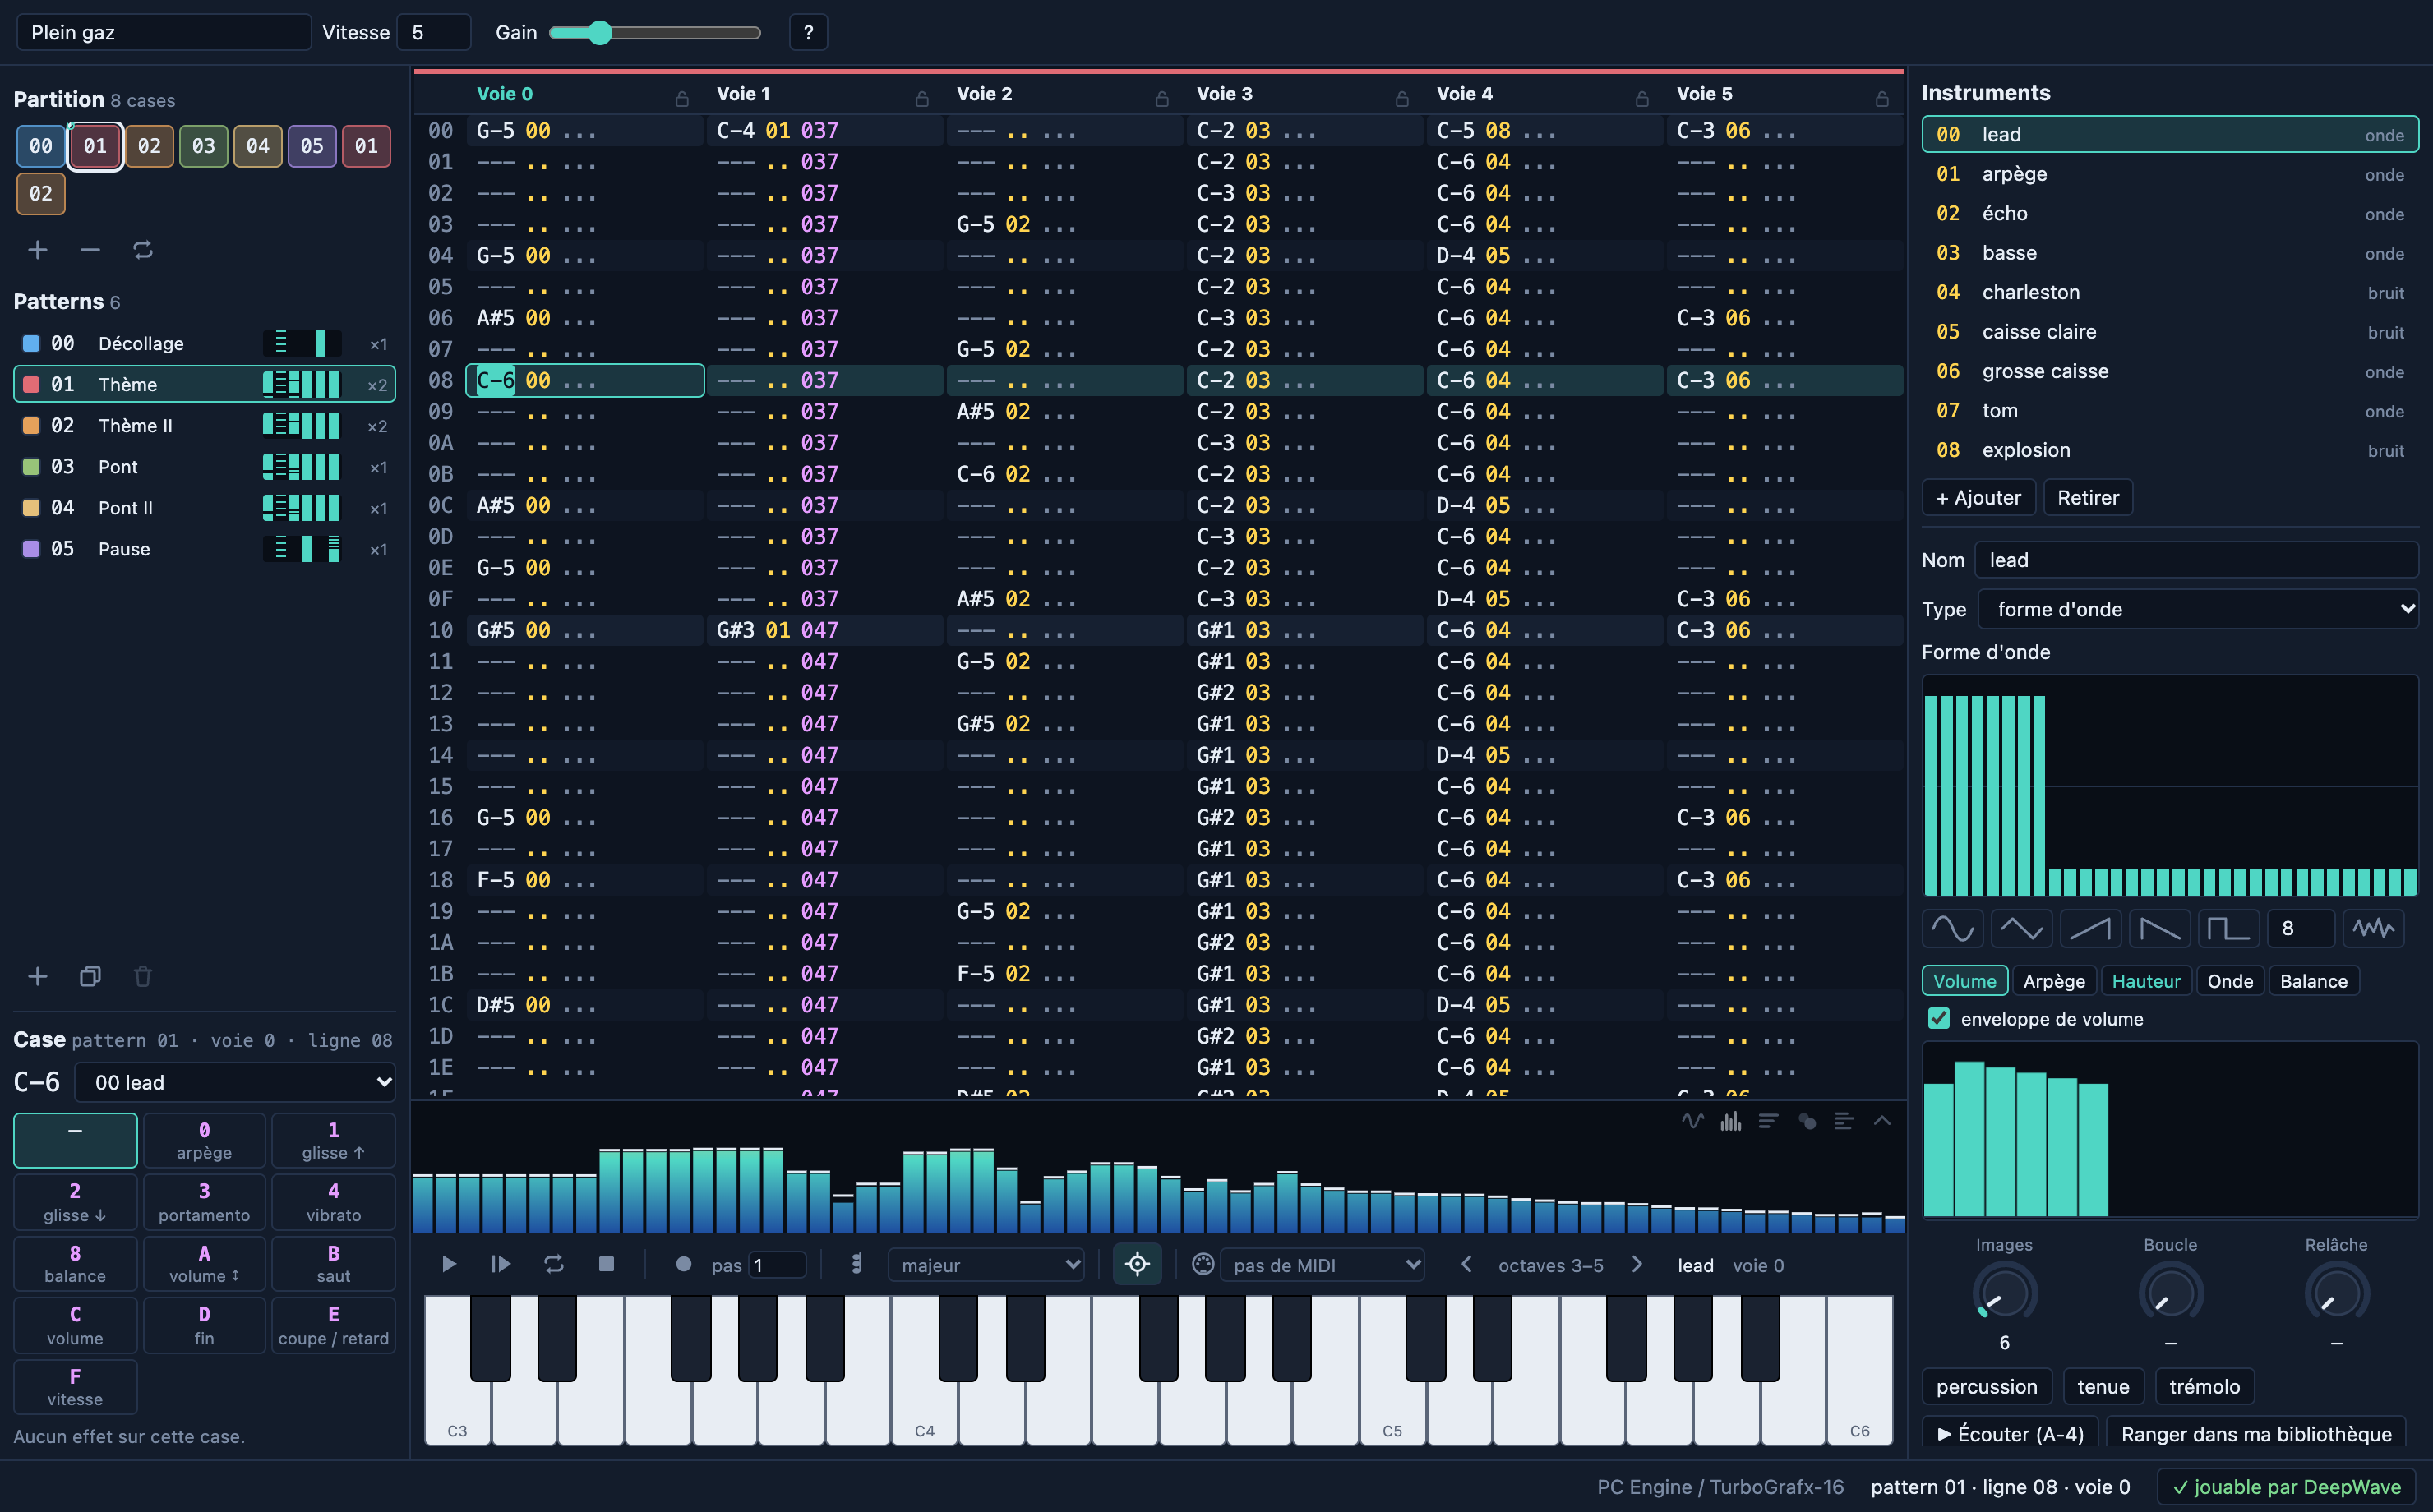The width and height of the screenshot is (2433, 1512).
Task: Stop playback with the square icon
Action: pos(606,1264)
